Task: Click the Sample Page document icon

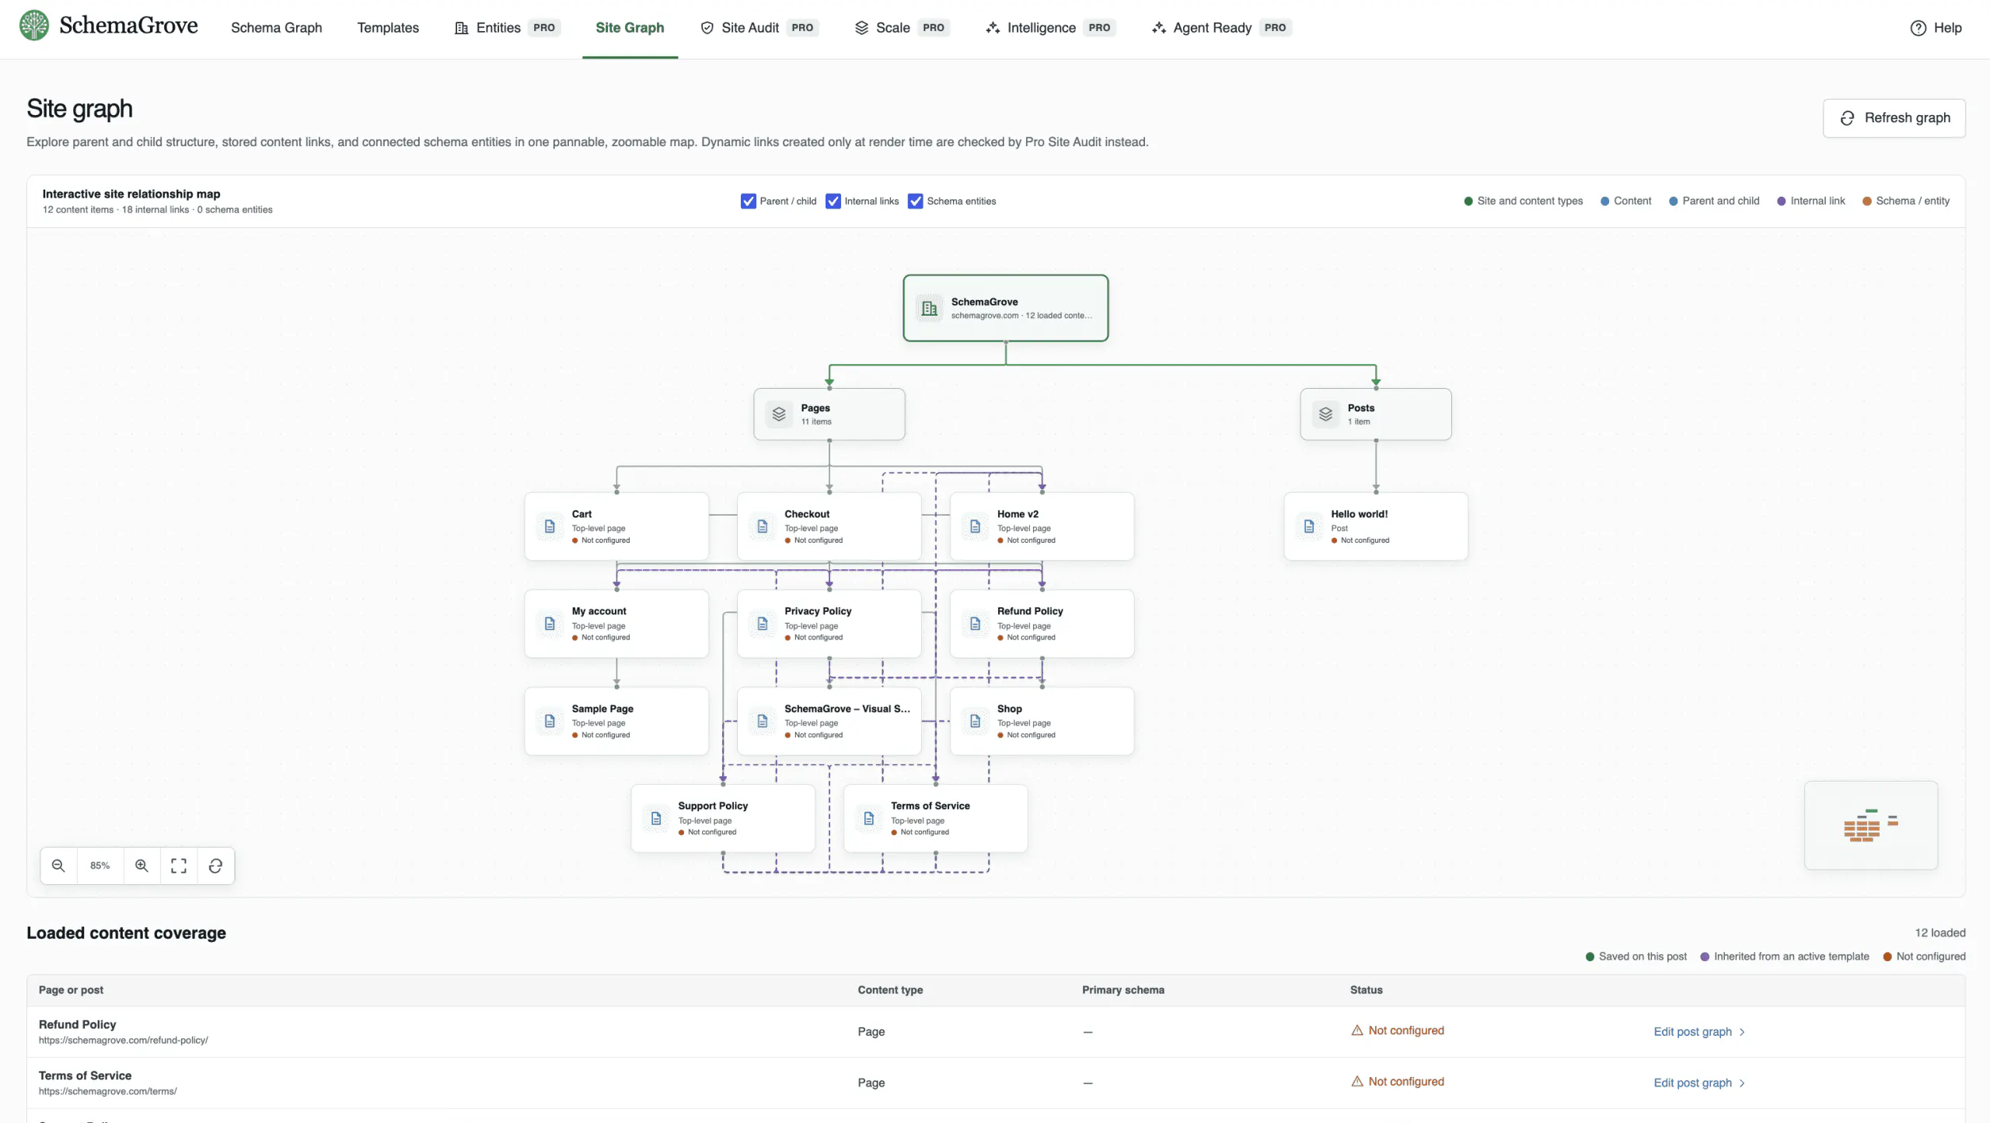Action: [550, 721]
